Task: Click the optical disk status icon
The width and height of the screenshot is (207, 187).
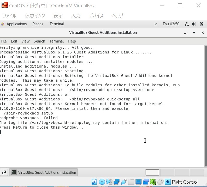Action: (x=102, y=182)
